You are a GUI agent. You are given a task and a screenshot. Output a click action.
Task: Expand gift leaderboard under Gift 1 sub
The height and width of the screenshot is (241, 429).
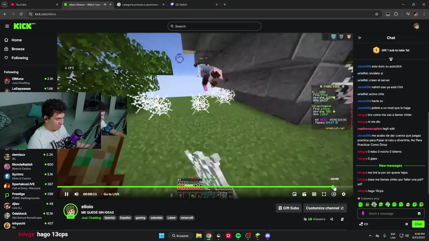[x=391, y=59]
